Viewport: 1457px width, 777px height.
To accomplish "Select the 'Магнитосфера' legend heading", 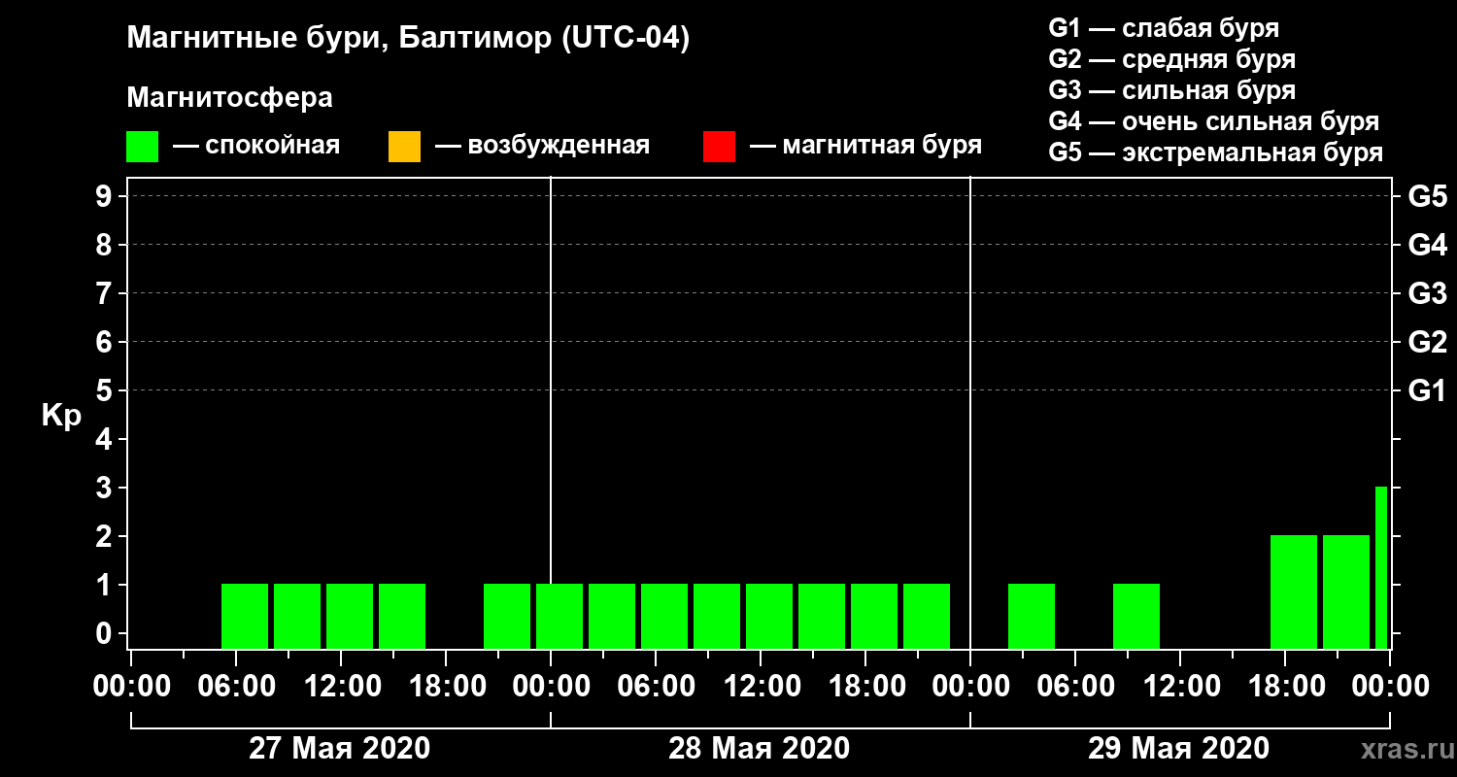I will point(229,98).
